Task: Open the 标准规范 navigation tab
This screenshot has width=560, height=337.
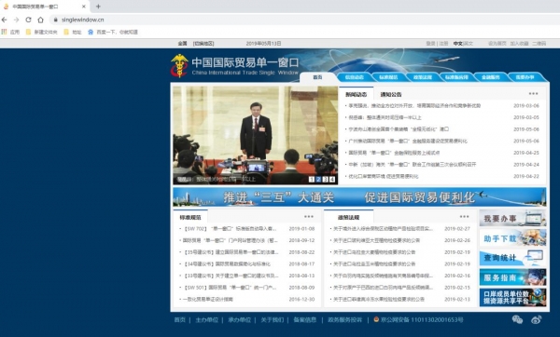Action: pyautogui.click(x=388, y=77)
